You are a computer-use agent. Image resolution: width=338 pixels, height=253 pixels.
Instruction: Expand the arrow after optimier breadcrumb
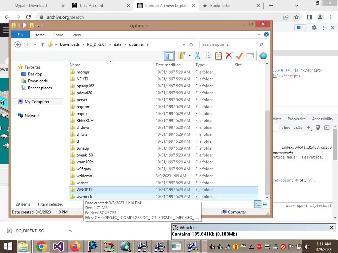tap(148, 44)
